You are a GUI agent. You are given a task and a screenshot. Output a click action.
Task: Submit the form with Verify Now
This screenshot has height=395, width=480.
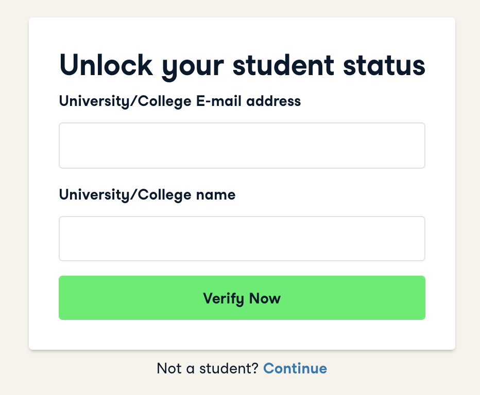click(242, 298)
